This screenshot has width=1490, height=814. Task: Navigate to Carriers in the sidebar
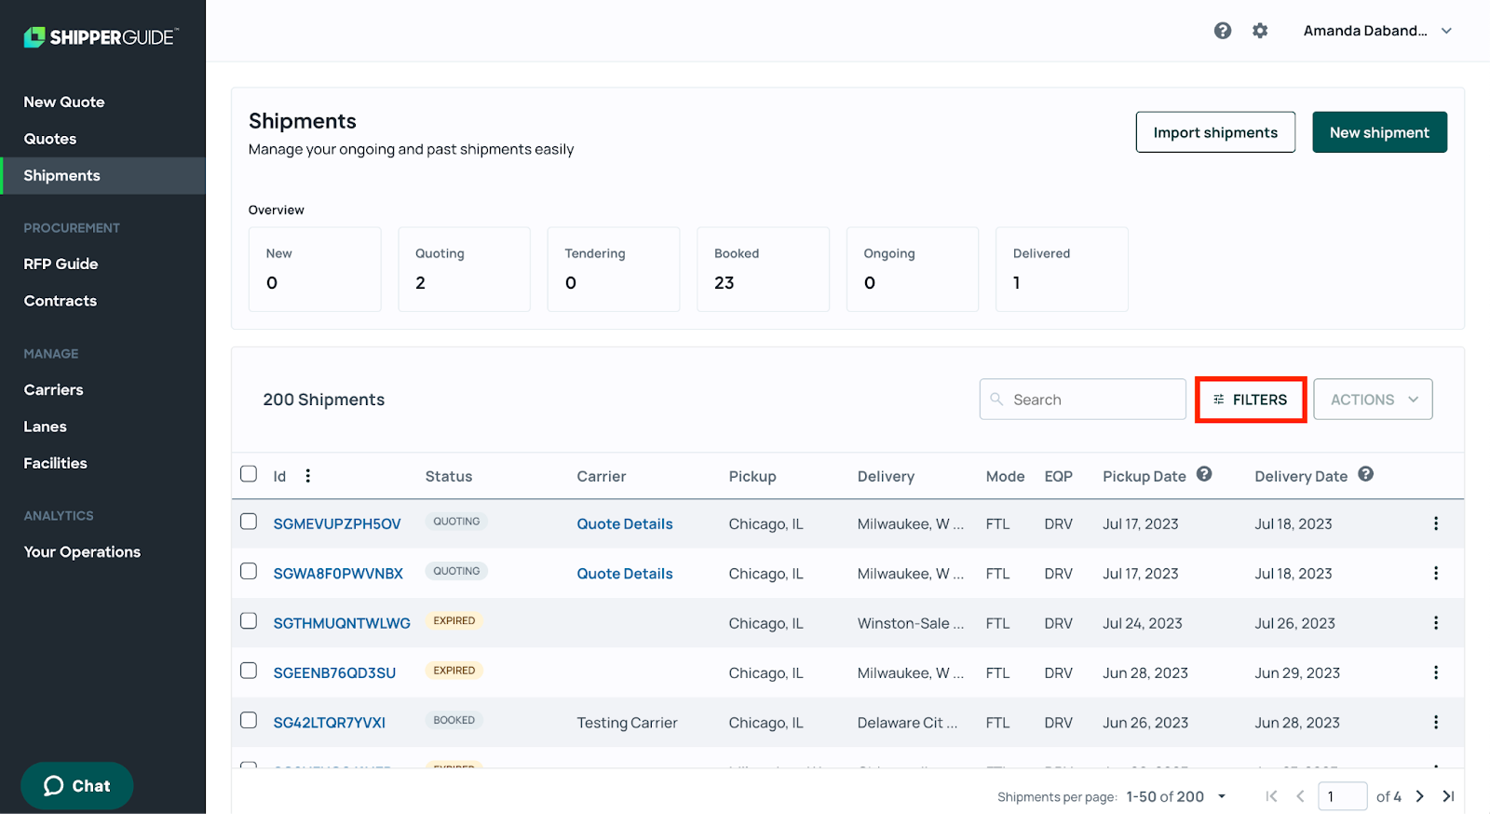53,389
